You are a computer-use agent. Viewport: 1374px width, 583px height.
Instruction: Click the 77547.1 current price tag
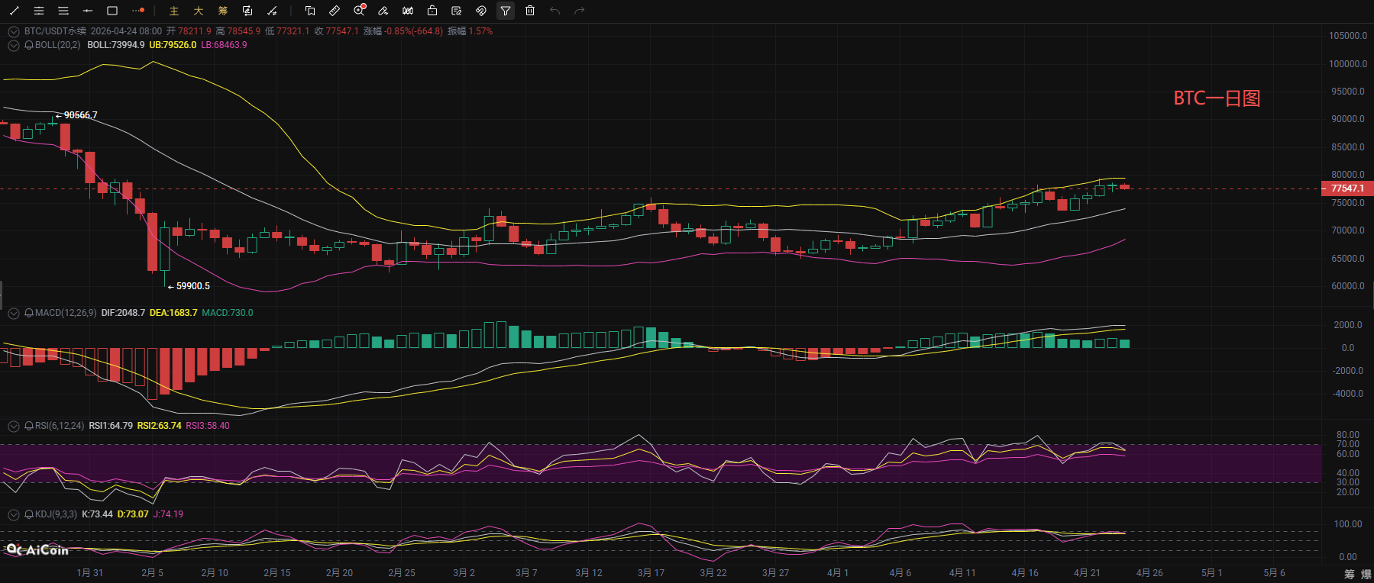(x=1347, y=188)
